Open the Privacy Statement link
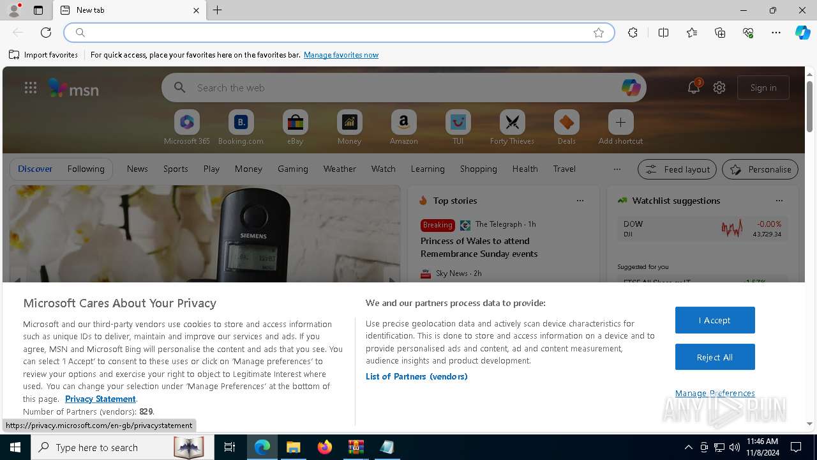817x460 pixels. pyautogui.click(x=100, y=399)
